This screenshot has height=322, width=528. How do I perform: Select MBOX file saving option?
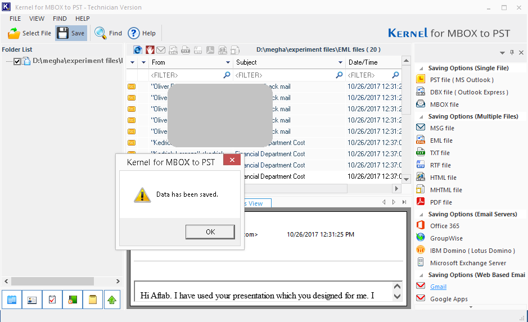[x=444, y=105]
